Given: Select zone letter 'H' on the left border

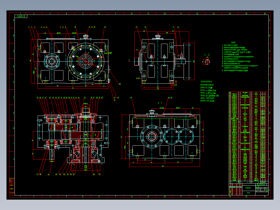Looking at the screenshot, I should coord(14,128).
